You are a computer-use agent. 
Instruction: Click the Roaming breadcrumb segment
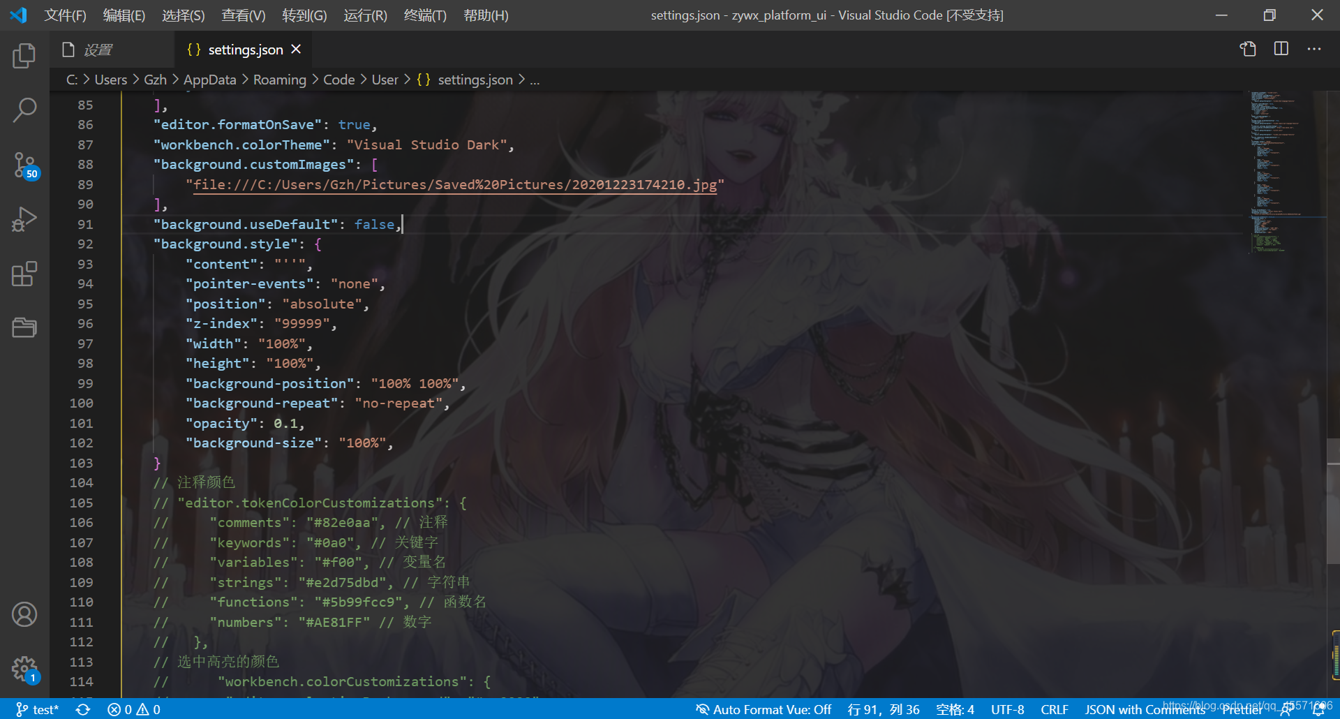pos(280,80)
